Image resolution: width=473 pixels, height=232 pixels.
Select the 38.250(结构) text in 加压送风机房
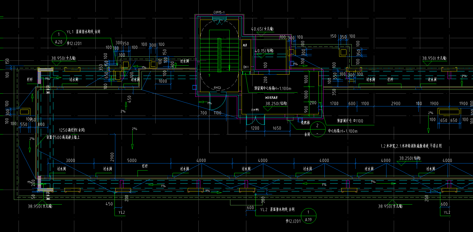[276, 104]
